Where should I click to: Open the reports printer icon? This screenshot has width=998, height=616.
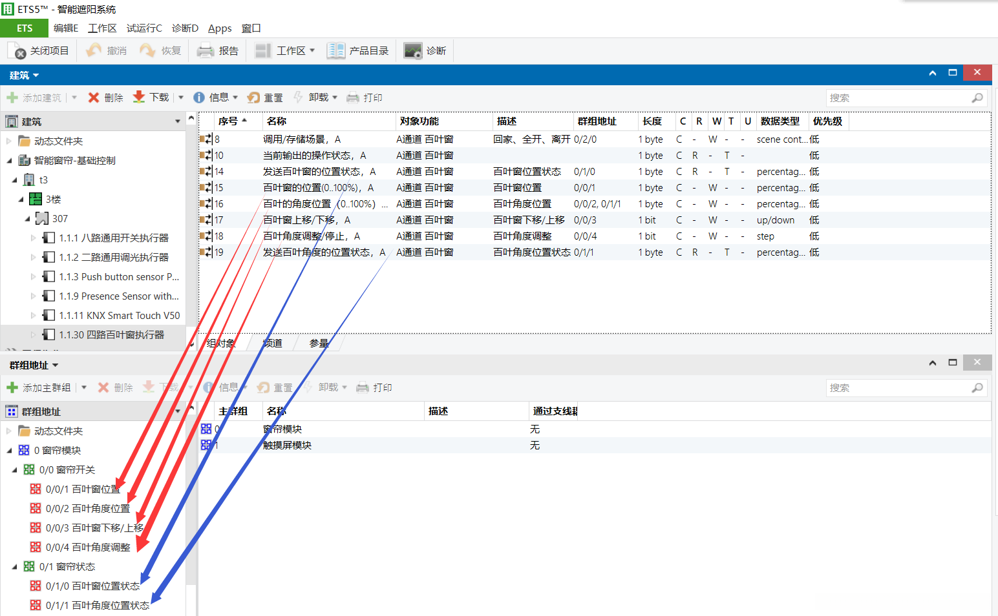pyautogui.click(x=206, y=50)
